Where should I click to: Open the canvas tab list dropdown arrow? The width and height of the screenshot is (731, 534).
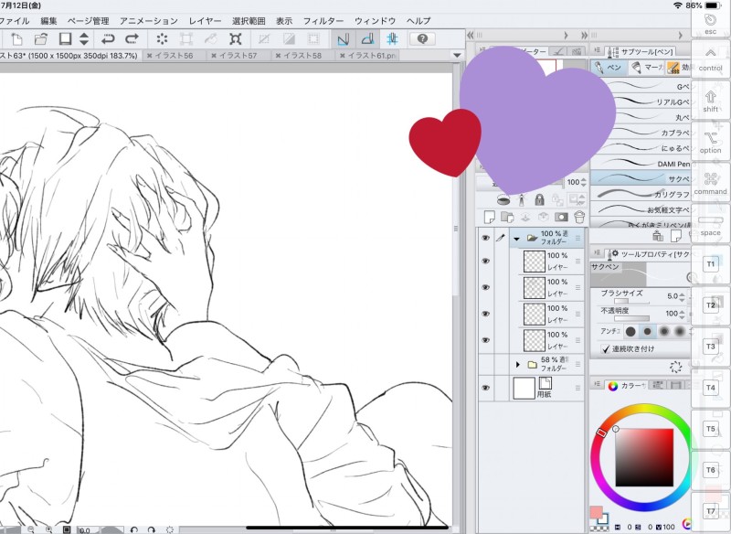click(x=457, y=55)
